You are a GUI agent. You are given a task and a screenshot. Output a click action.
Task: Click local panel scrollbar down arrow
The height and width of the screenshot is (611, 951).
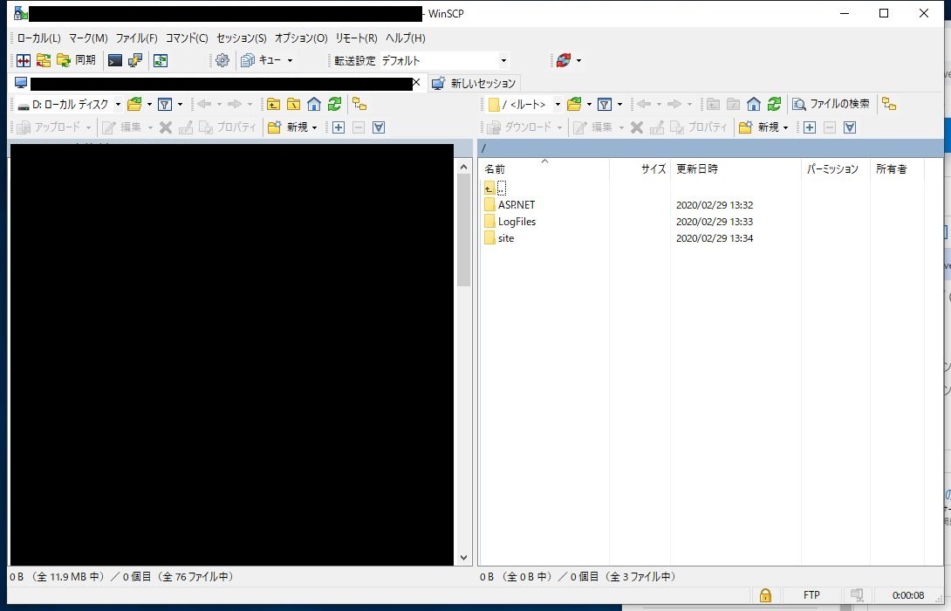tap(464, 558)
